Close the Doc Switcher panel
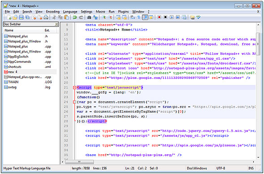Viewport: 264px width, 174px height. 56,24
